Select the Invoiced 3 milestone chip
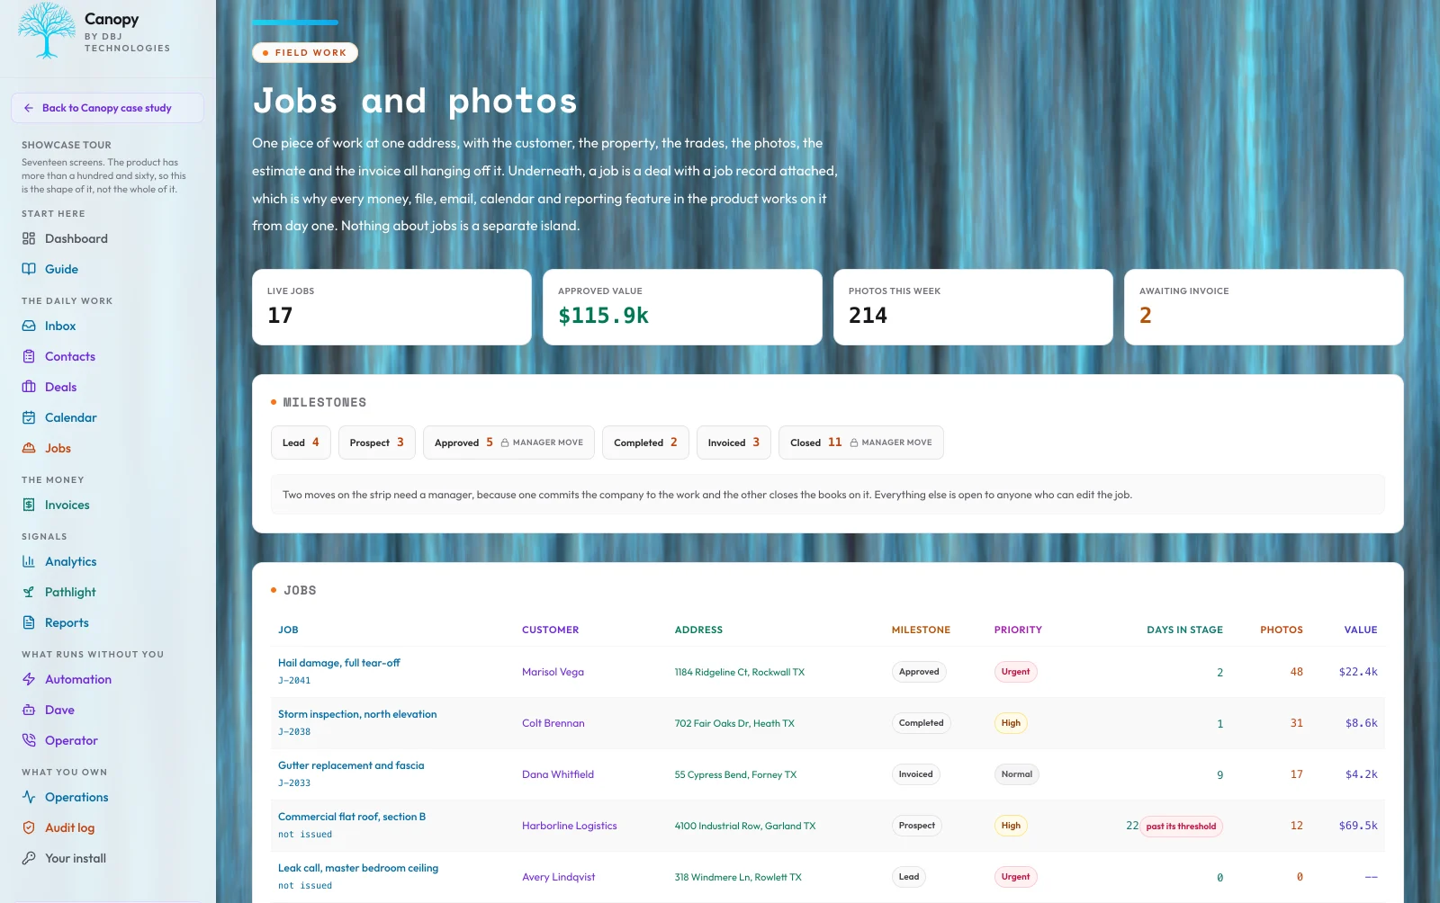The height and width of the screenshot is (903, 1440). (x=733, y=443)
